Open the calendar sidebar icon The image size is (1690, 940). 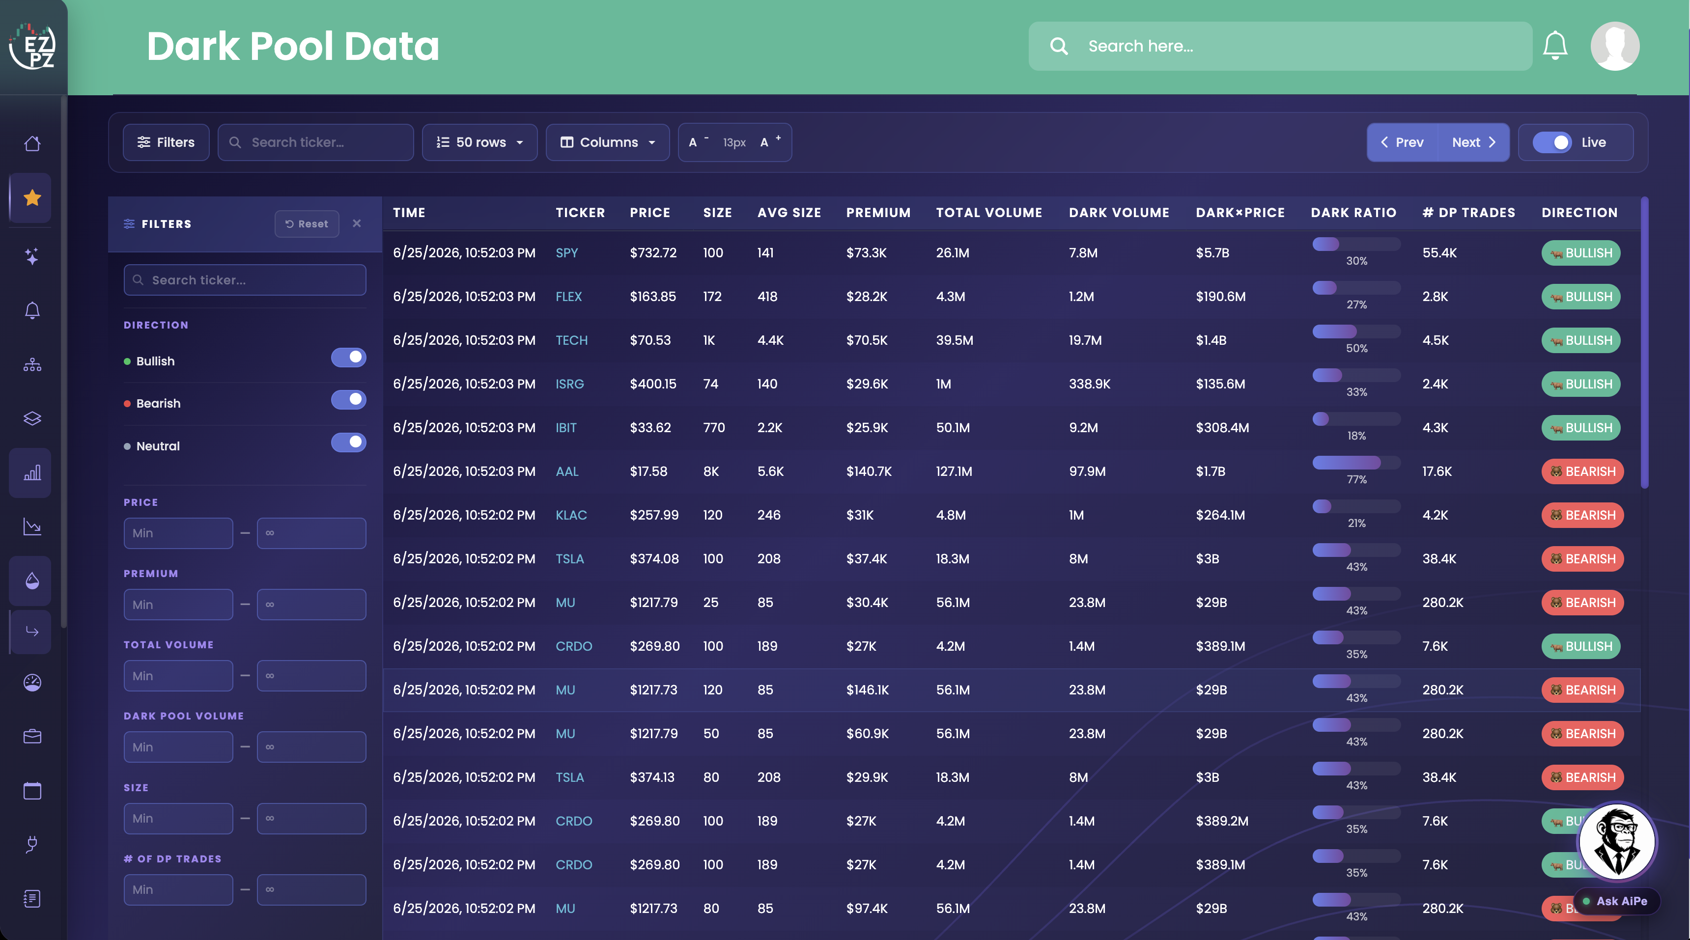(32, 790)
